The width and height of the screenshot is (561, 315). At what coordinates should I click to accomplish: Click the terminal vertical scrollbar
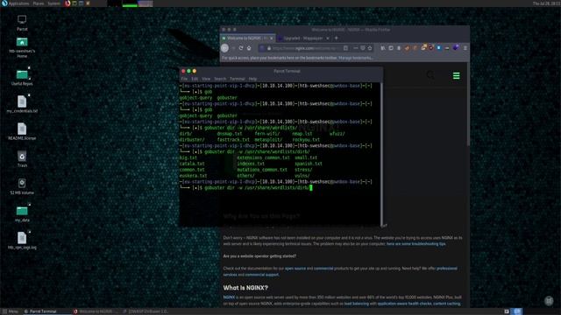[x=381, y=154]
